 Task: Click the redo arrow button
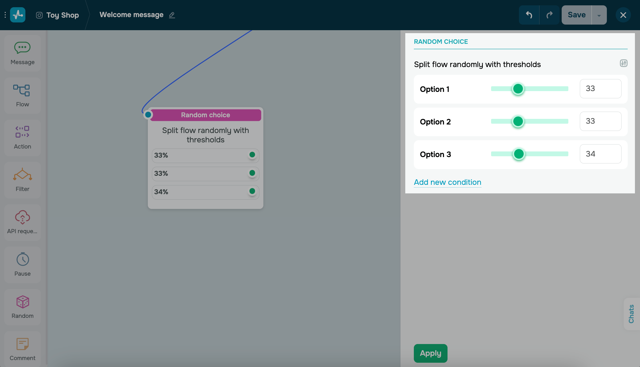point(549,15)
